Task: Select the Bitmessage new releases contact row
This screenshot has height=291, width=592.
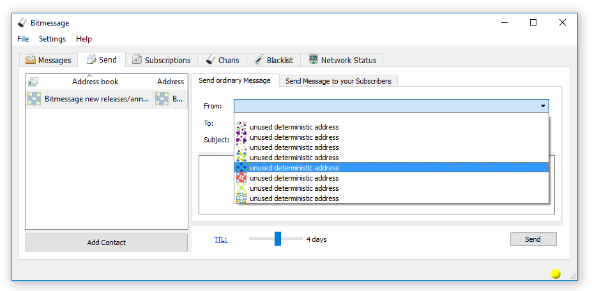Action: tap(107, 99)
